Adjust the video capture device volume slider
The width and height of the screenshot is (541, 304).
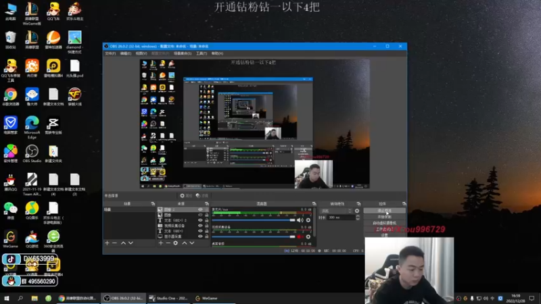coord(254,237)
